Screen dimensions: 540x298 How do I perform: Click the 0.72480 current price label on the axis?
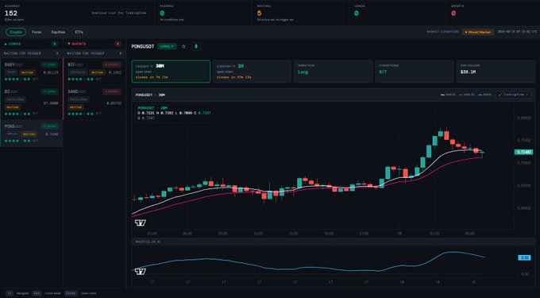click(523, 152)
